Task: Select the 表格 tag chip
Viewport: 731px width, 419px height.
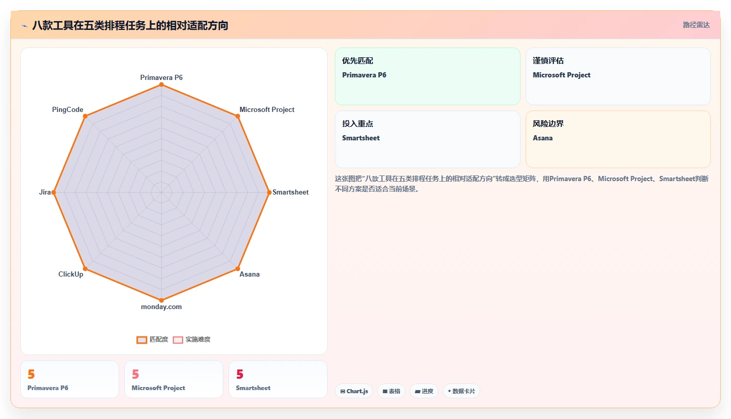Action: (392, 391)
